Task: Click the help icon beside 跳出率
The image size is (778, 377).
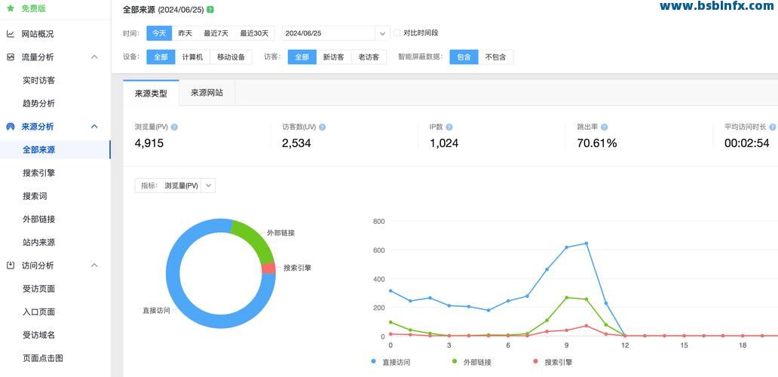Action: tap(605, 127)
